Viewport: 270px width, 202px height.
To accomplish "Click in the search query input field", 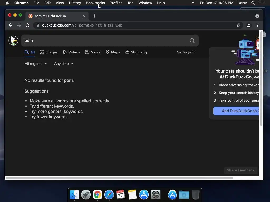I will tap(105, 41).
